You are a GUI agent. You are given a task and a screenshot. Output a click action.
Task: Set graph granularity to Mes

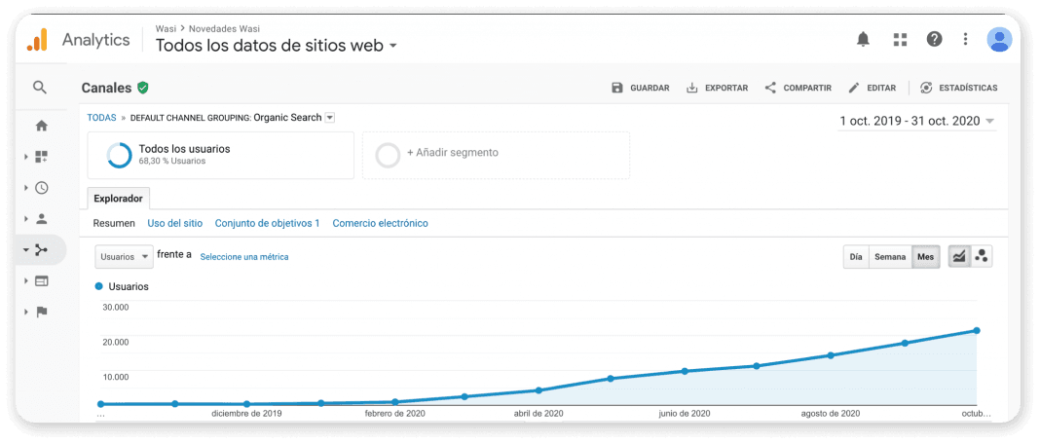926,257
